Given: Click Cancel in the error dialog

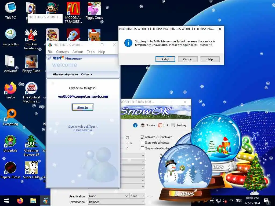Looking at the screenshot, I should tap(188, 59).
